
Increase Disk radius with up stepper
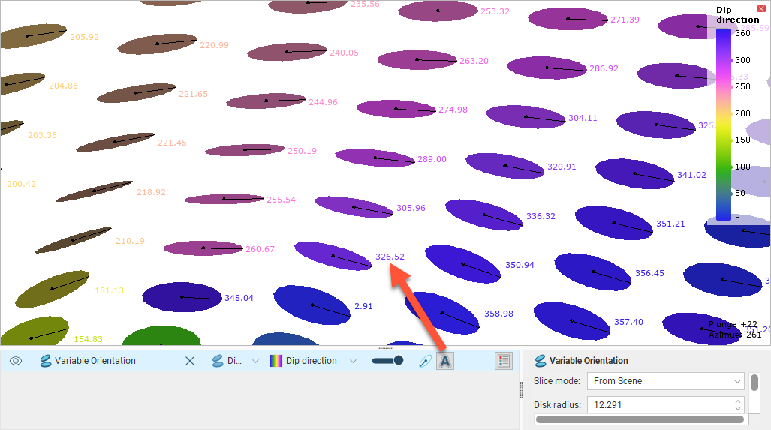[x=737, y=401]
